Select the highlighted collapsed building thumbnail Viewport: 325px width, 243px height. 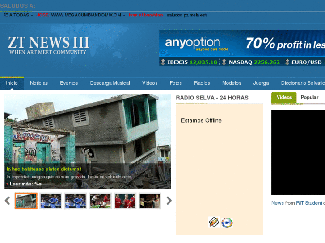[x=26, y=201]
